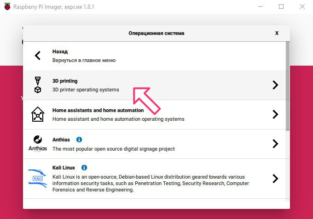Viewport: 313px width, 219px height.
Task: Click Raspberry Pi Imager title bar logo
Action: click(x=6, y=7)
